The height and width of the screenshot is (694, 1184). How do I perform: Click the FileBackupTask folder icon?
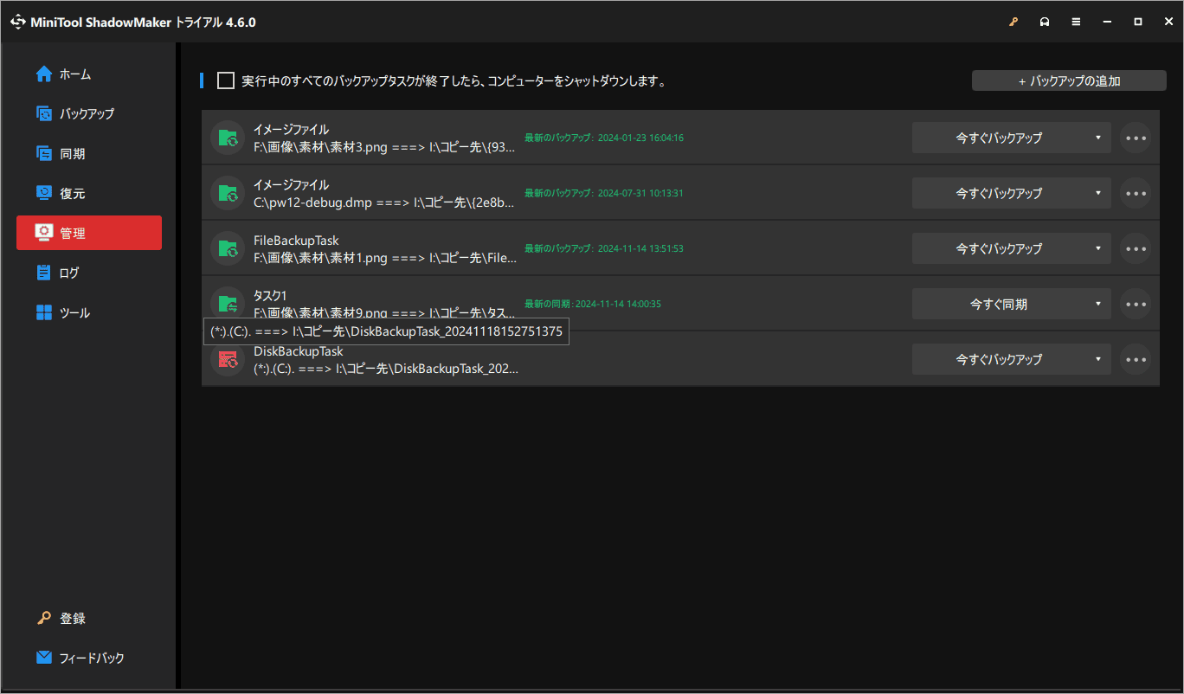click(228, 247)
